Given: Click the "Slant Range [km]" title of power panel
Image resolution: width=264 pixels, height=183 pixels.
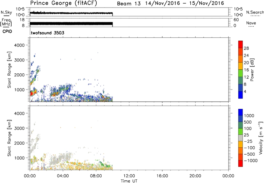Looking at the screenshot, I should click(9, 70).
